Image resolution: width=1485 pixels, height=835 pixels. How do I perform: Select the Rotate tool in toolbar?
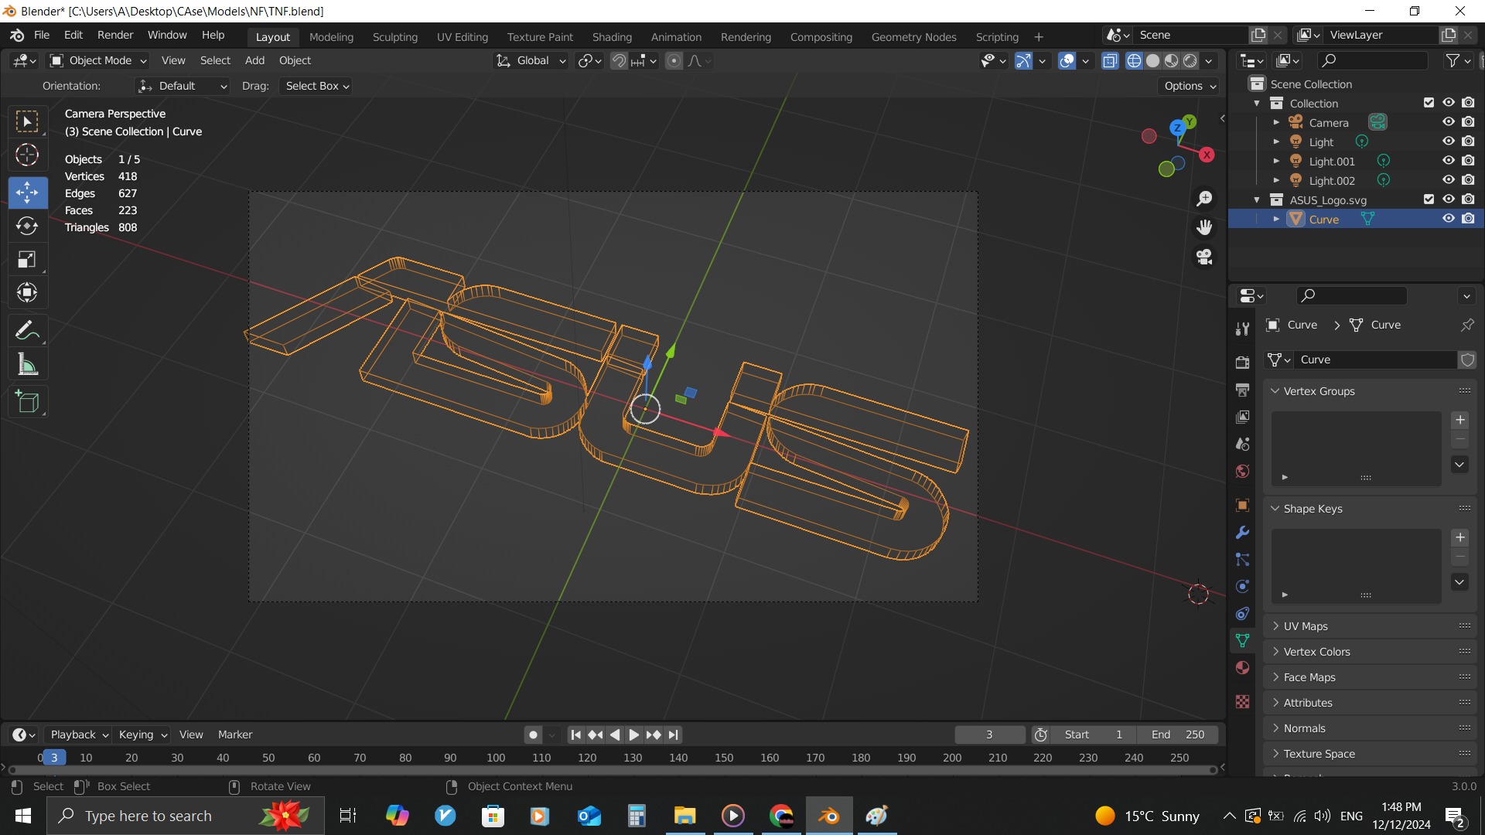tap(27, 226)
